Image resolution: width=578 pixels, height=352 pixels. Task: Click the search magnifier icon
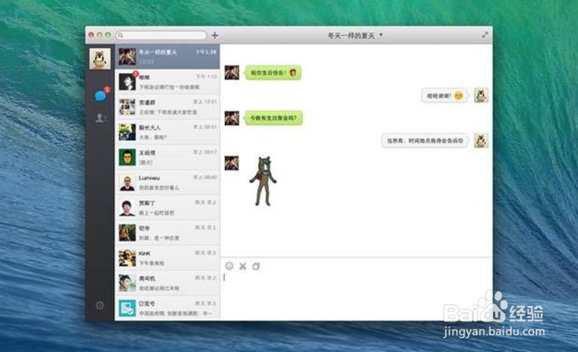pyautogui.click(x=121, y=35)
